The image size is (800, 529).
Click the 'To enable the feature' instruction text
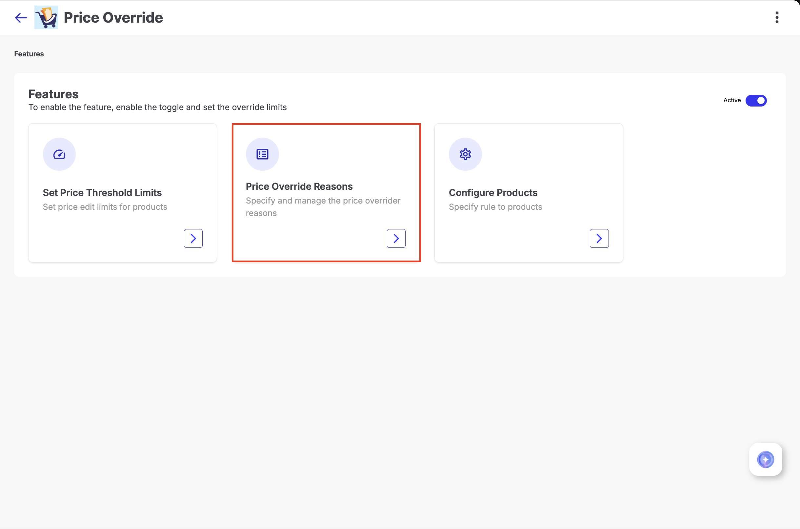(x=158, y=107)
